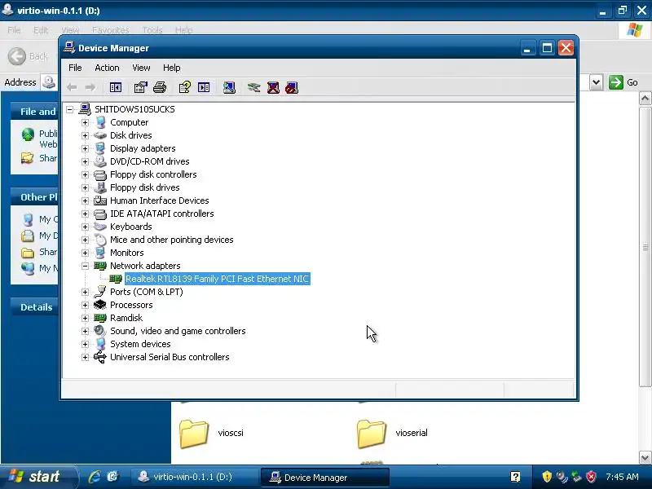Collapse the Network adapters node
Viewport: 652px width, 489px height.
(x=85, y=266)
